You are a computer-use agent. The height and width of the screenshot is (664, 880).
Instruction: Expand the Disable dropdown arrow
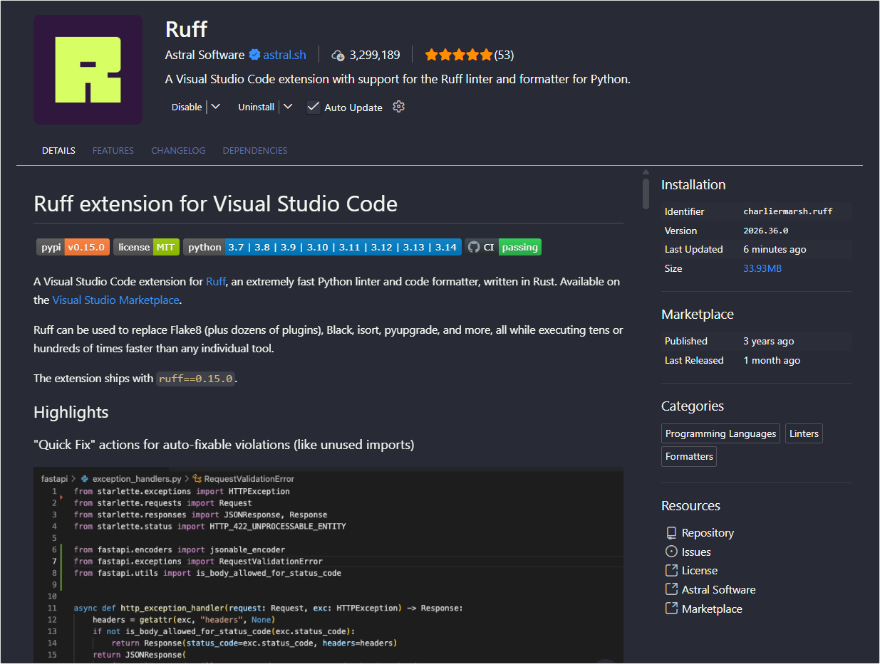(x=216, y=107)
